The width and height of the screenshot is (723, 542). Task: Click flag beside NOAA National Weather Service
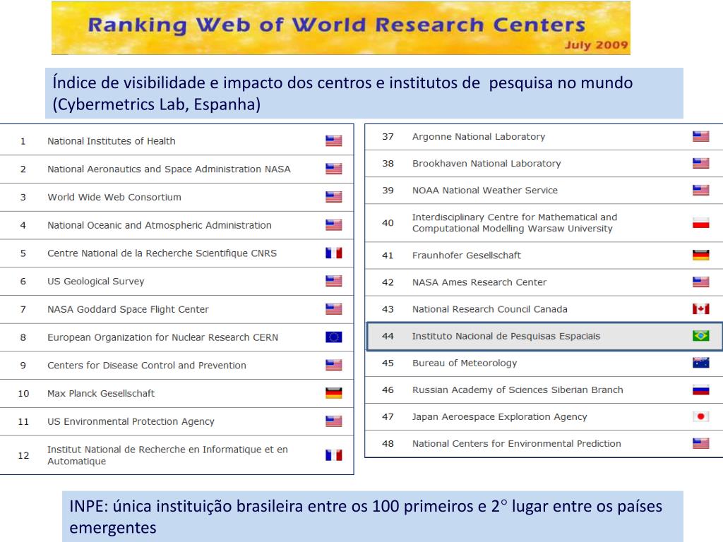(x=700, y=190)
